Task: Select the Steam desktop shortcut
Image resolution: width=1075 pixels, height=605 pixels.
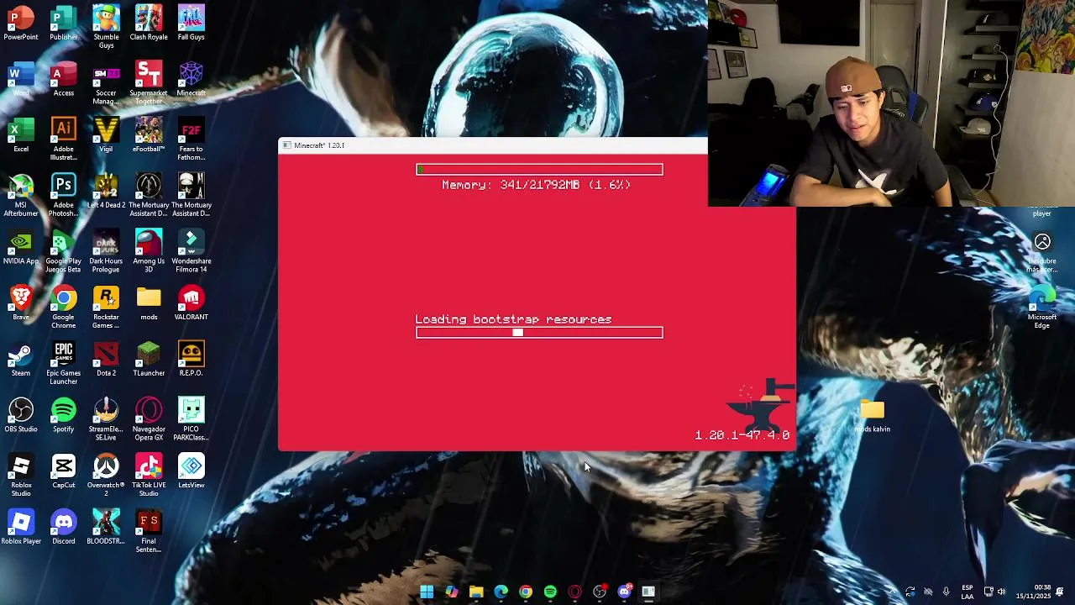Action: click(x=21, y=360)
